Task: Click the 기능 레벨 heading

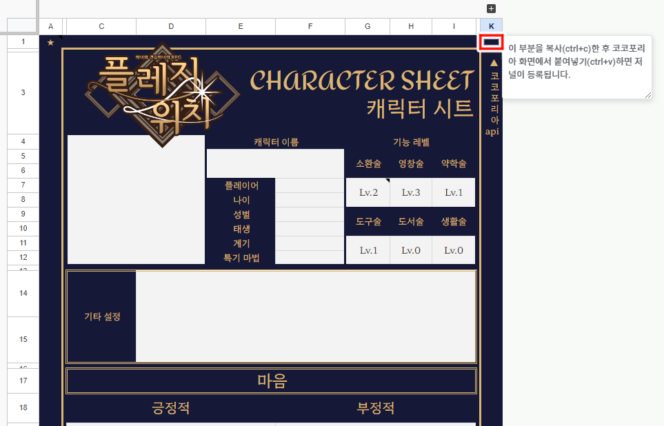Action: (411, 142)
